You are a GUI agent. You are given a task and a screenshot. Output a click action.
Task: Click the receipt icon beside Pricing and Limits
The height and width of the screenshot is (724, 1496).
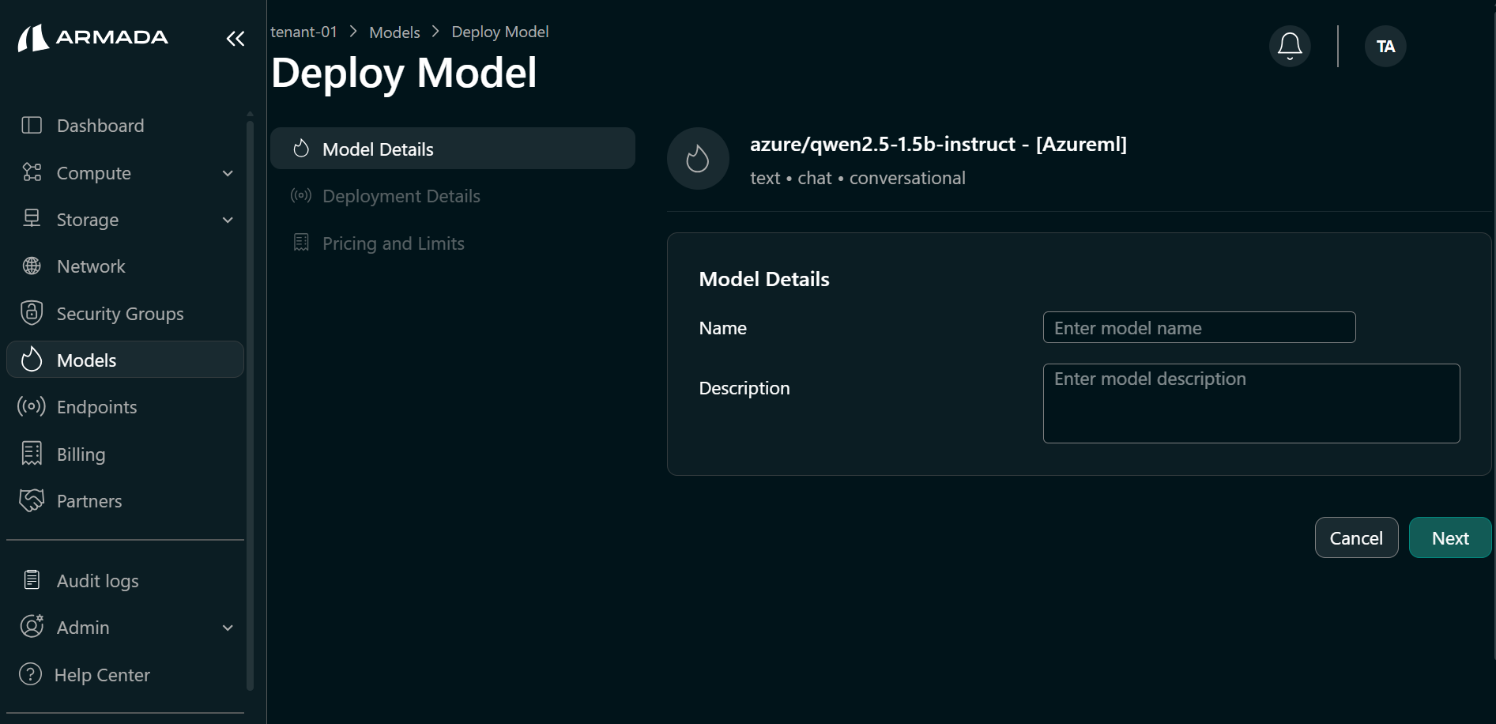(x=301, y=242)
